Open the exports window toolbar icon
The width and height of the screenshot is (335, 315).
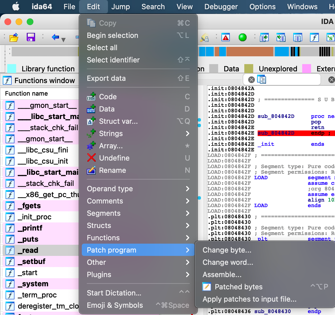click(264, 37)
